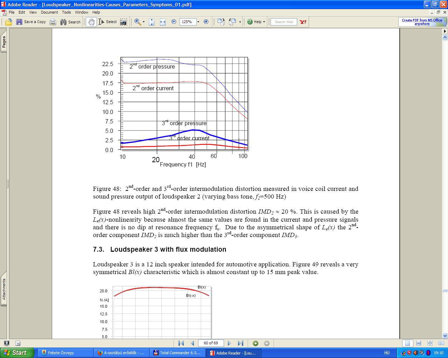The height and width of the screenshot is (358, 448).
Task: Open Search with the binoculars button
Action: pos(70,22)
